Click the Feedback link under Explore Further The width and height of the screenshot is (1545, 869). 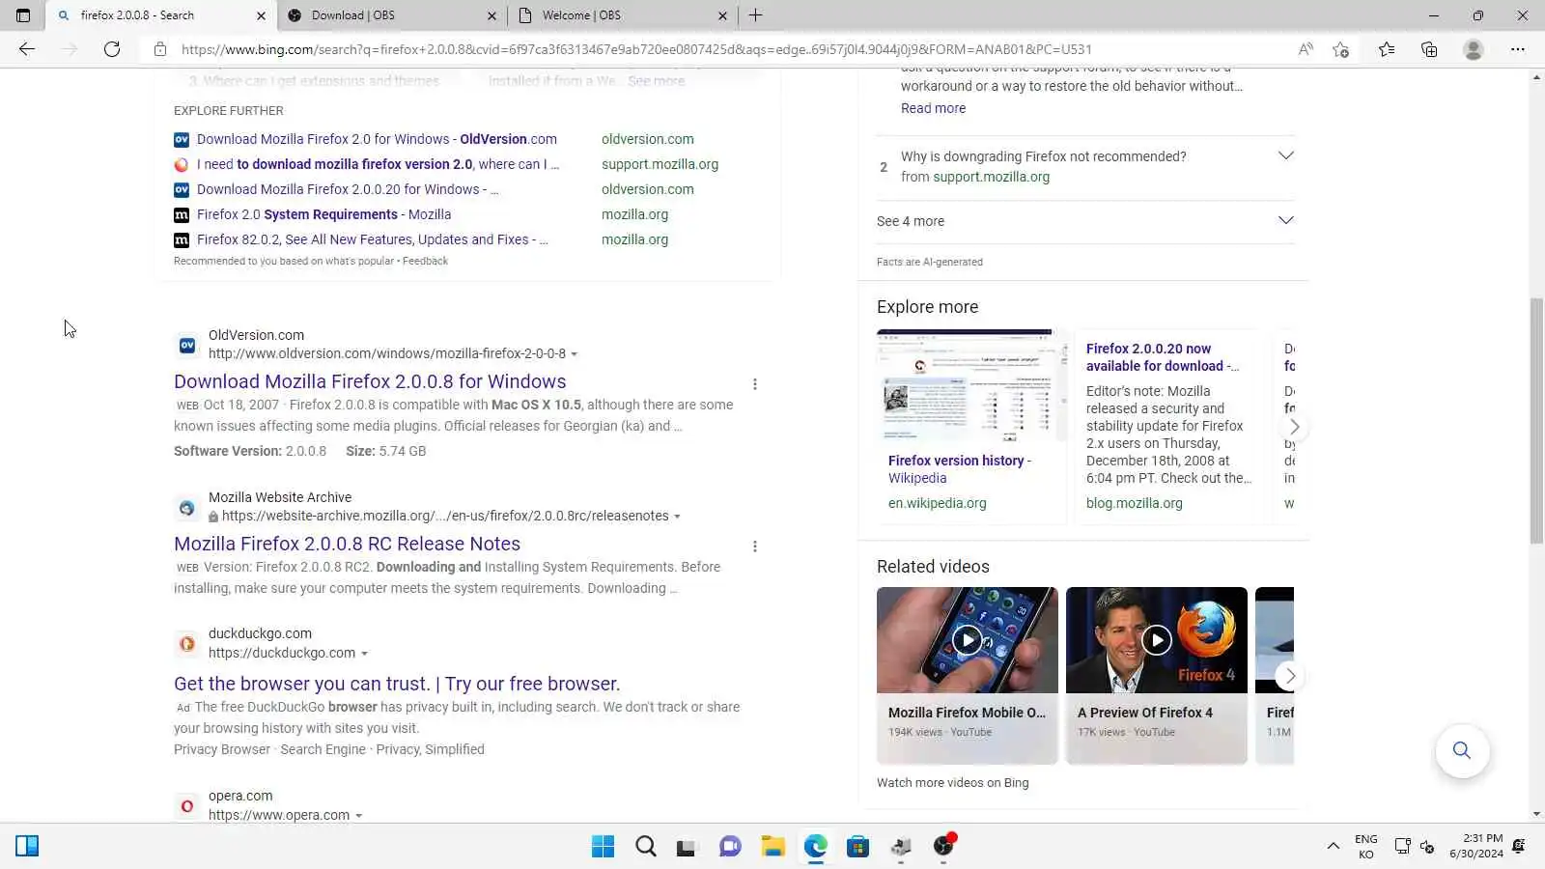click(425, 261)
